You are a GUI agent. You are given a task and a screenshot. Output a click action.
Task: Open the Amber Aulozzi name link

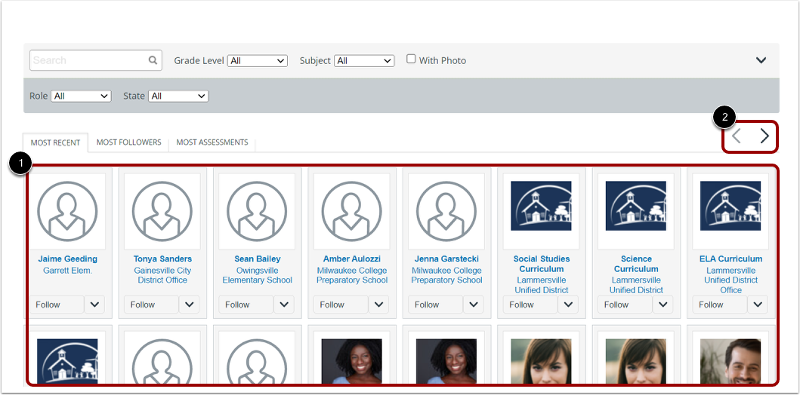352,259
